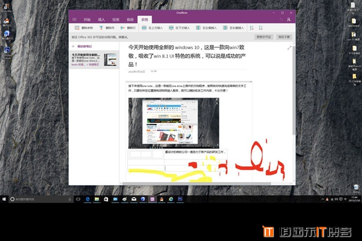This screenshot has width=362, height=241.
Task: Click the note date 2015年7月30日
Action: tap(137, 72)
